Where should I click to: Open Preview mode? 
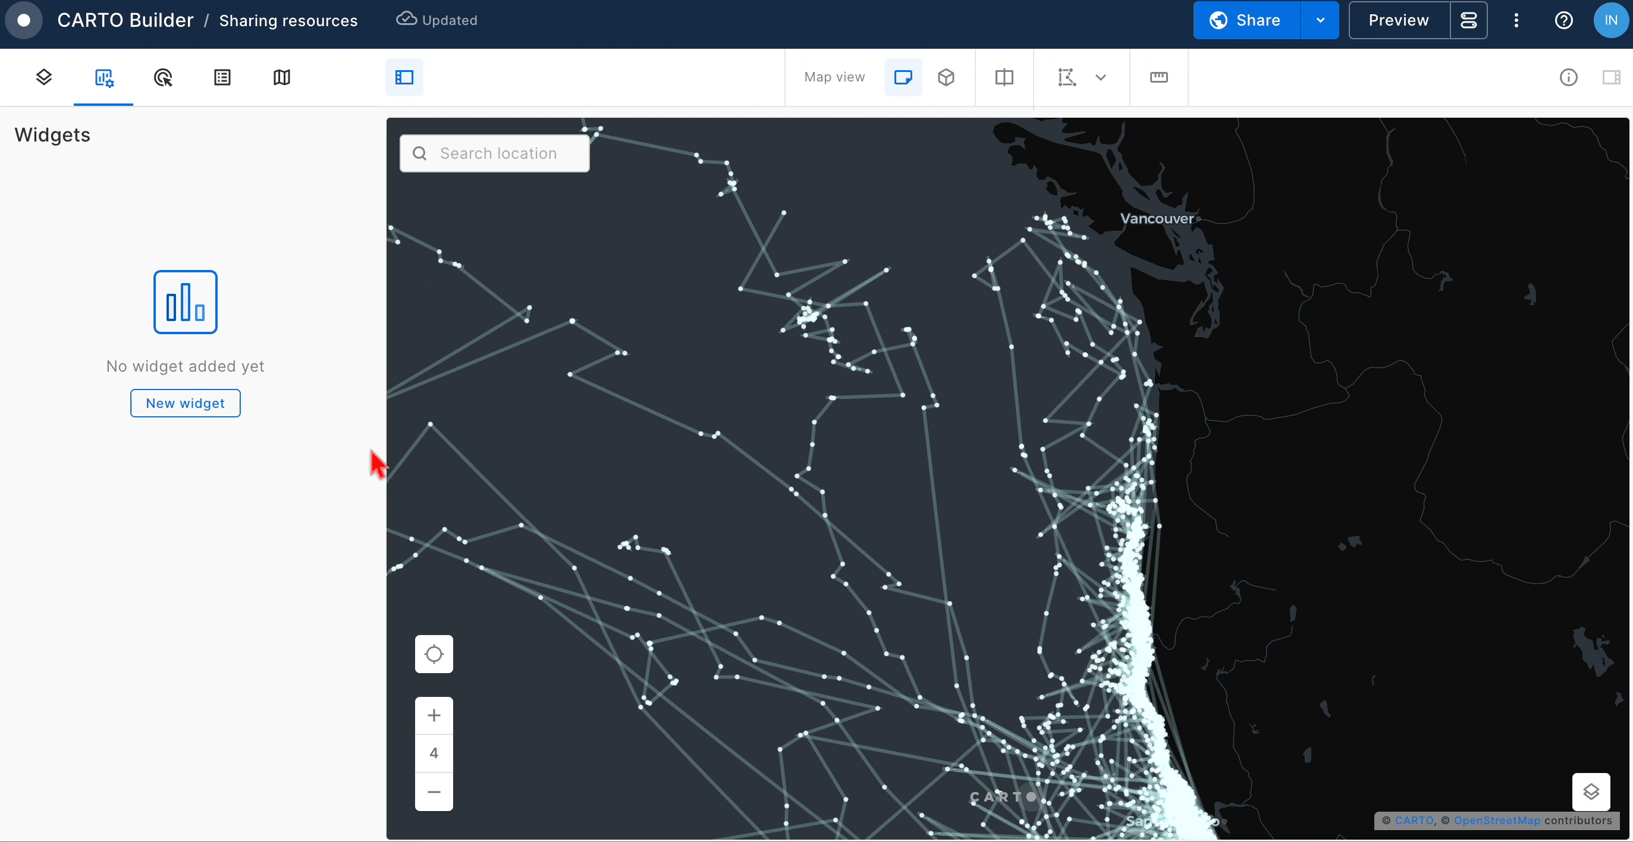[x=1399, y=20]
